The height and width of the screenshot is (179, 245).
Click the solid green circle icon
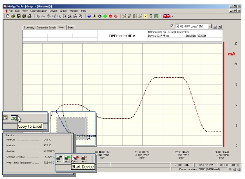click(x=105, y=16)
